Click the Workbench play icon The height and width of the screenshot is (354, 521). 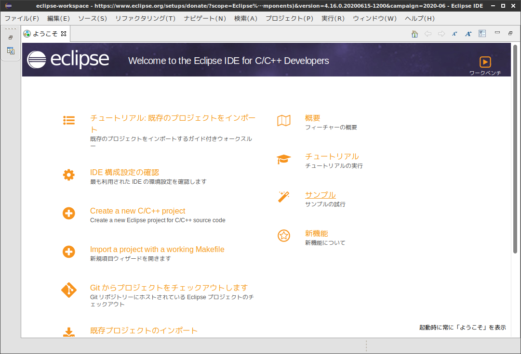(485, 62)
